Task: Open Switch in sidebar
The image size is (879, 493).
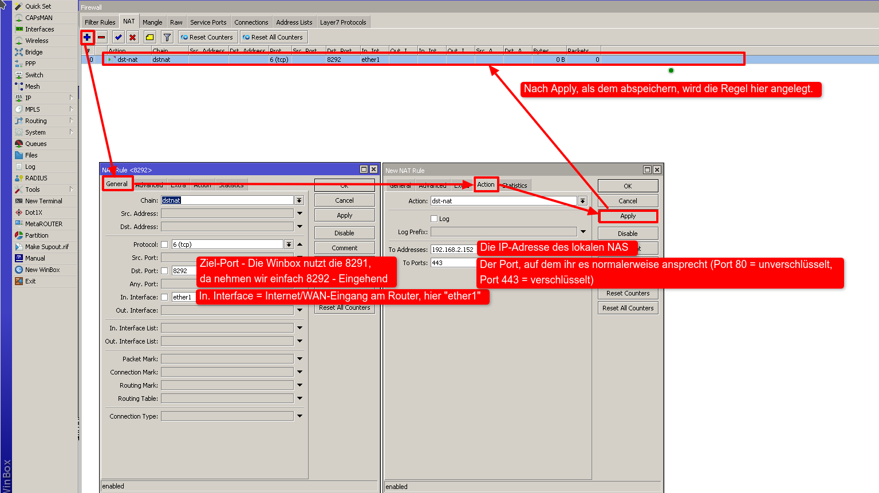Action: coord(34,75)
